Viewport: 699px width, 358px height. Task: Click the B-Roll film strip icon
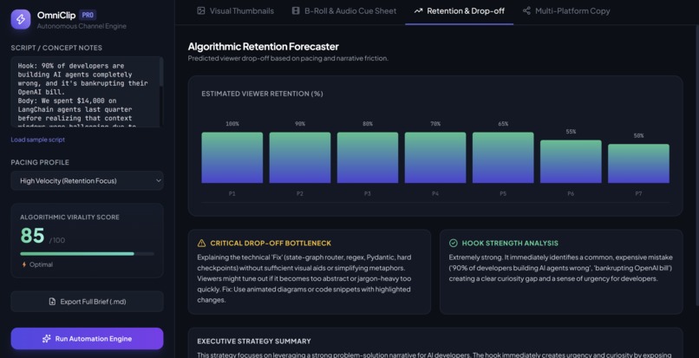point(296,10)
